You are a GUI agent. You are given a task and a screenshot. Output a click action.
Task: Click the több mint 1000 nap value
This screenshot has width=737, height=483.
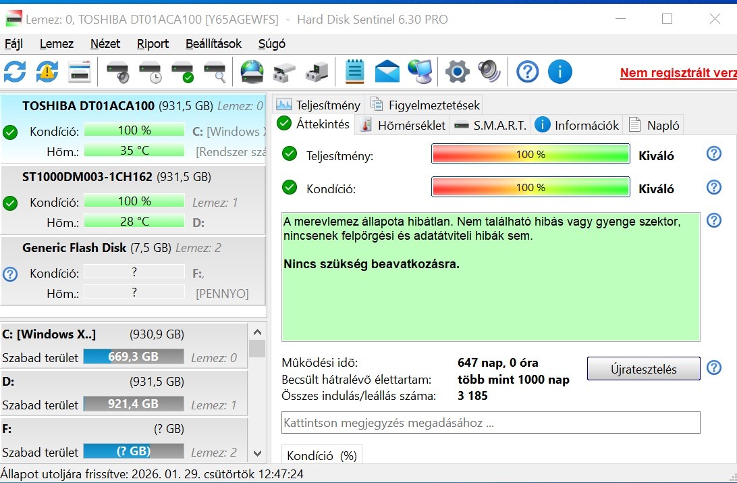513,379
